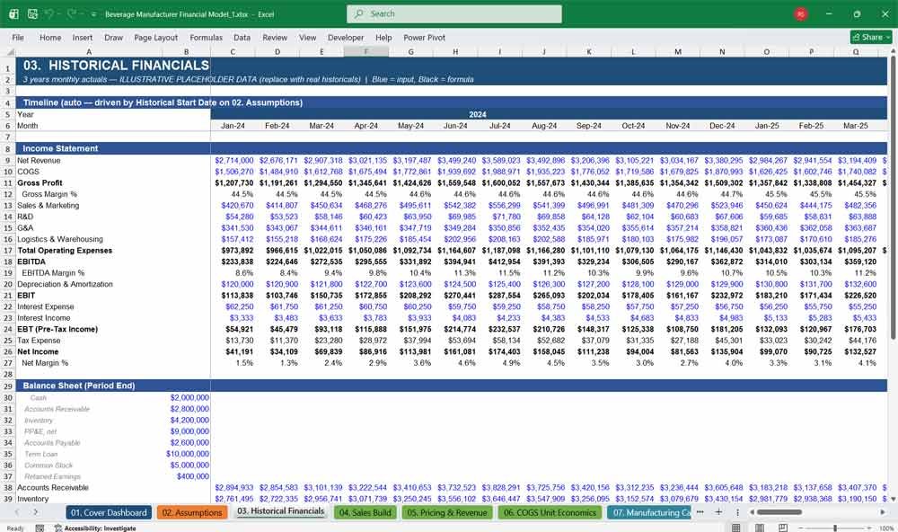The image size is (898, 532).
Task: Open 05. Pricing & Revenue sheet tab
Action: point(447,512)
